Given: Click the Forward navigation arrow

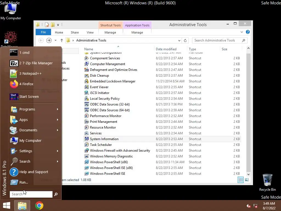Looking at the screenshot, I should [x=49, y=40].
